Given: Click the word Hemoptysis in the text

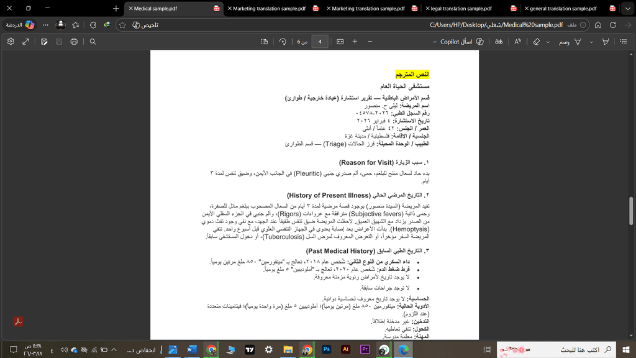Looking at the screenshot, I should pyautogui.click(x=410, y=229).
